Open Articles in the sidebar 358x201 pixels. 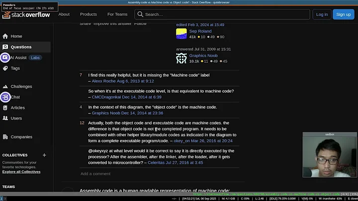(x=18, y=107)
